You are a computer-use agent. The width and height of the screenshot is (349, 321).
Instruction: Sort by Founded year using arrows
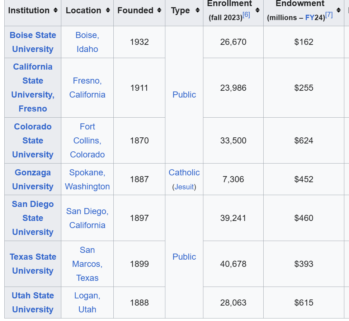coord(159,10)
